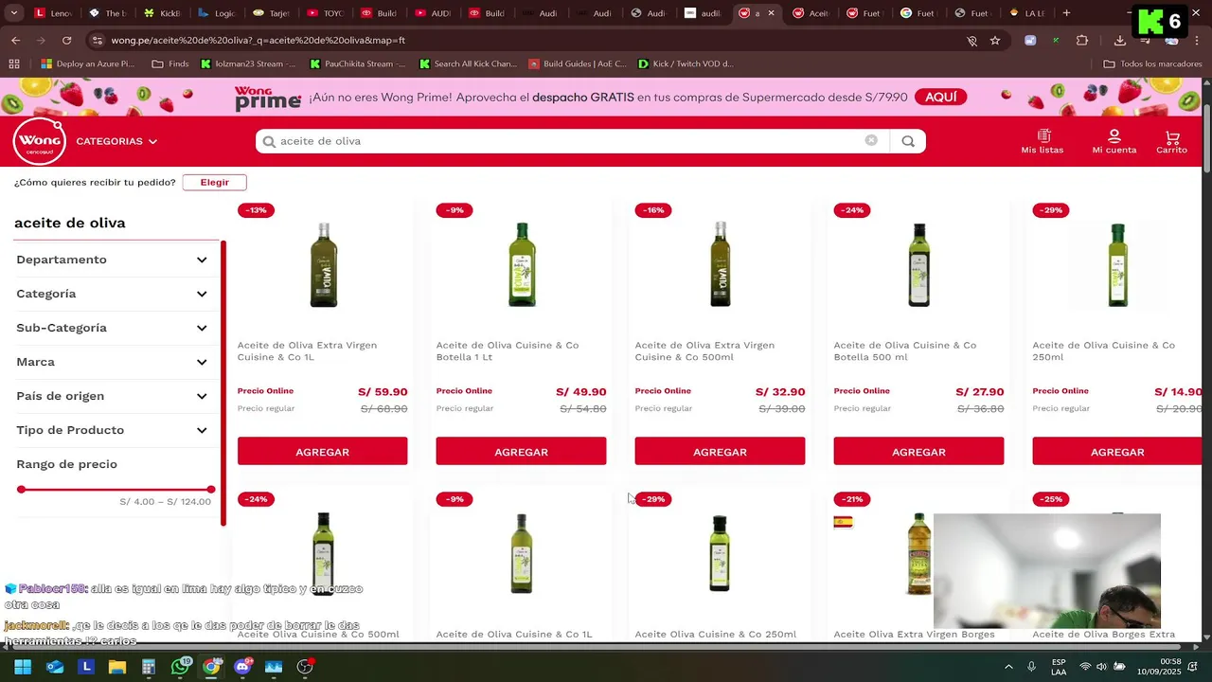Expand País de origen filter
1212x682 pixels.
[x=112, y=396]
